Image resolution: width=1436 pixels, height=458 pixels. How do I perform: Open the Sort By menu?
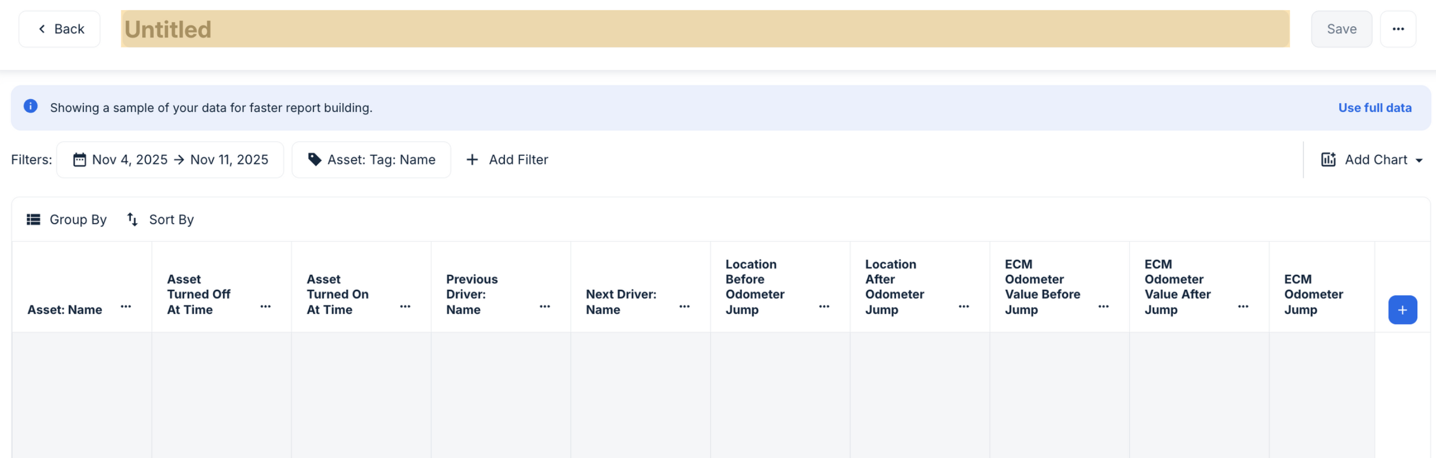pos(161,219)
